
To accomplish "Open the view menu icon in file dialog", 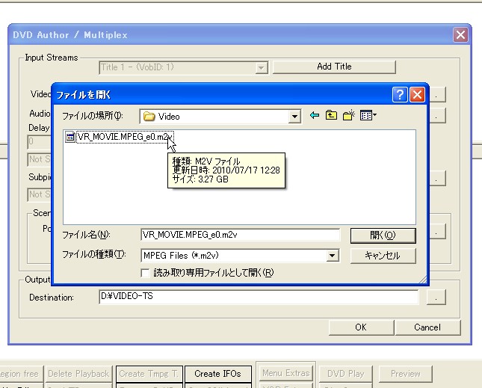I will coord(368,116).
